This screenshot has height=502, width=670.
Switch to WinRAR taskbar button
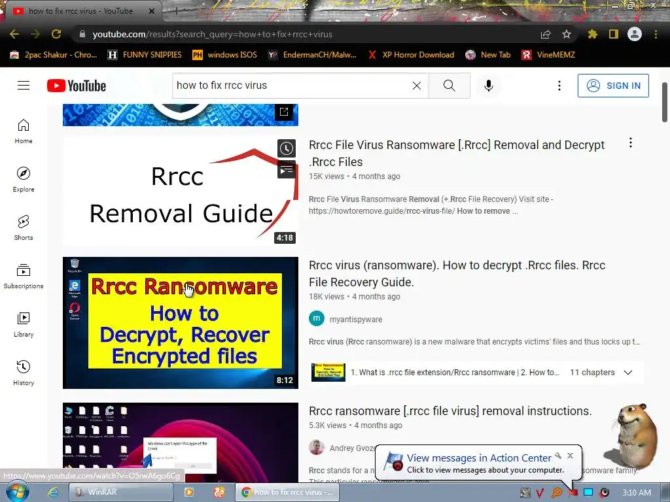121,492
